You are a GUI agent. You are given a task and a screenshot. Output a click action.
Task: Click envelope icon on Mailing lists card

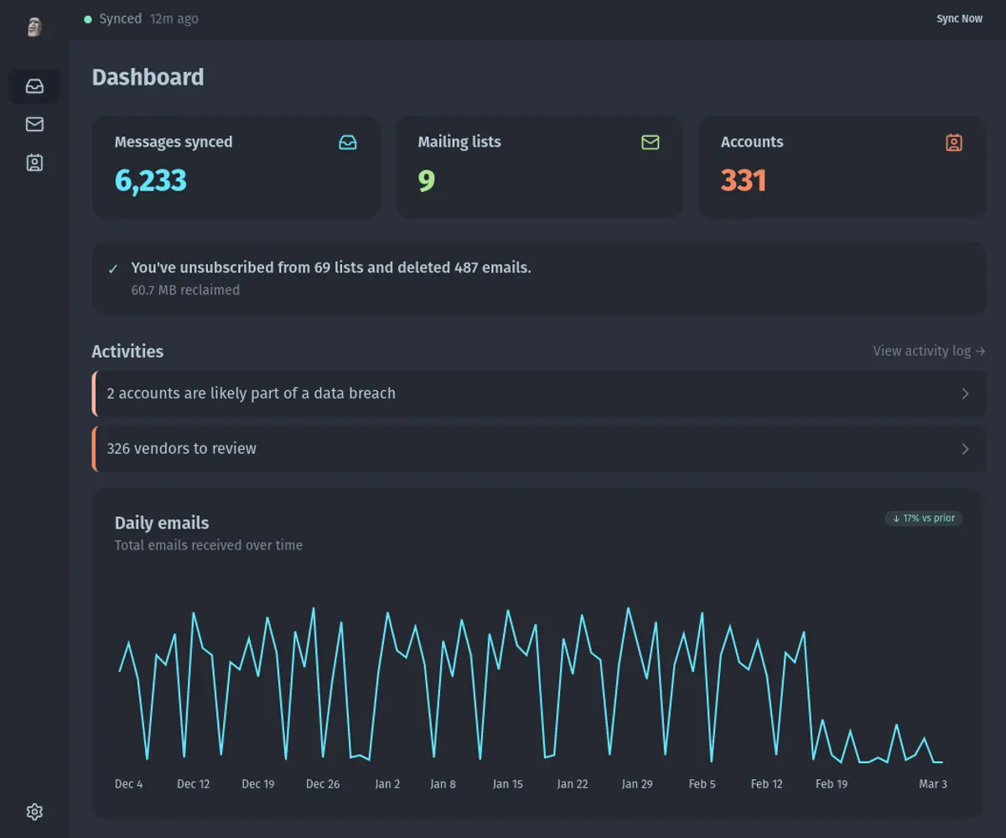click(651, 143)
